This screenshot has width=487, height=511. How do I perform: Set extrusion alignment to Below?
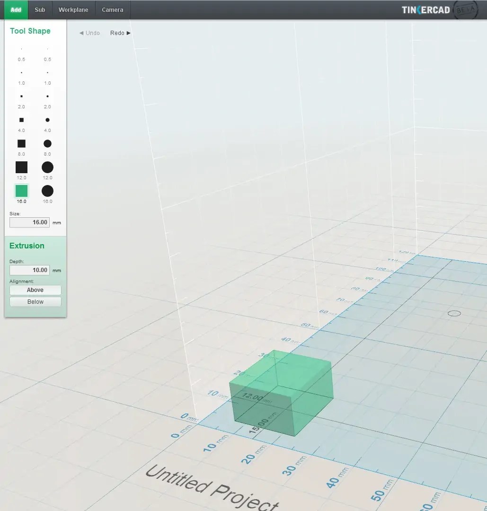35,302
